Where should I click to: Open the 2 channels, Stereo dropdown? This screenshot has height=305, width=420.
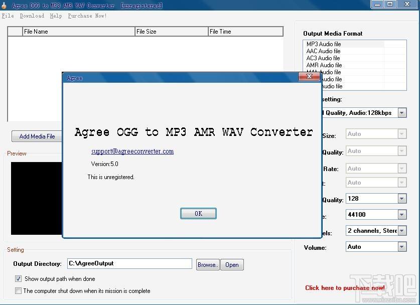402,231
